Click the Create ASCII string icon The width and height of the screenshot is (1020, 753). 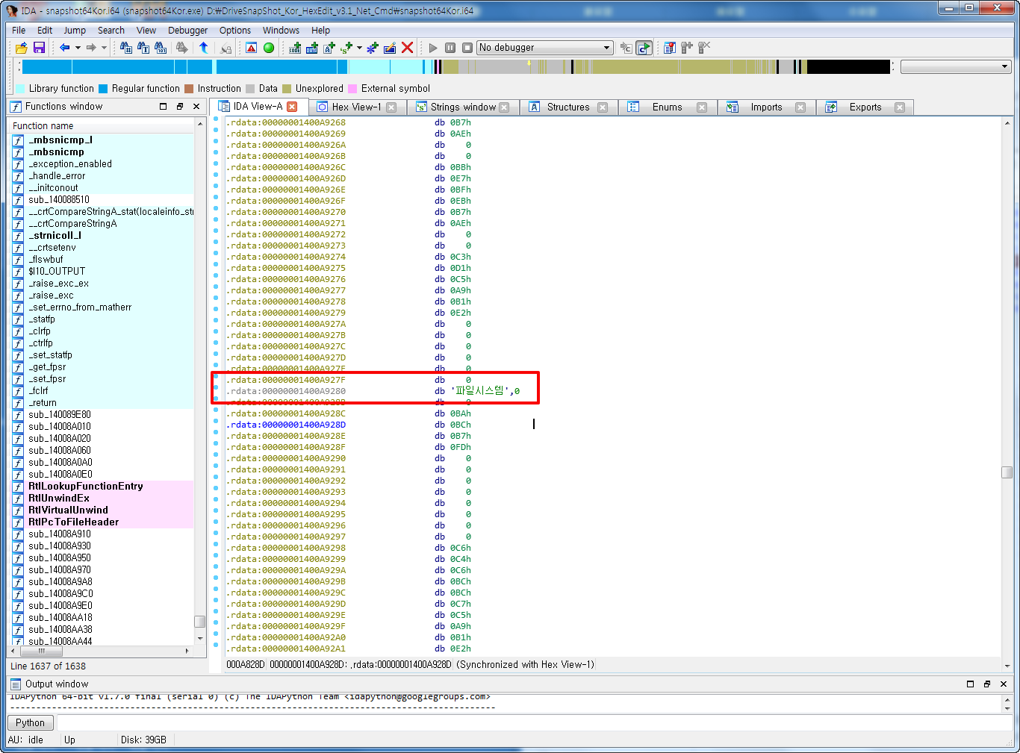(x=329, y=48)
